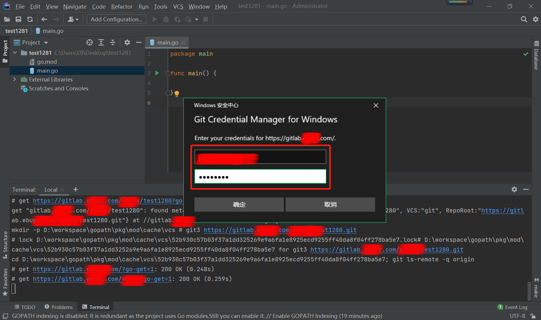The width and height of the screenshot is (541, 320).
Task: Click the Select Opened File crosshair icon
Action: [x=90, y=42]
